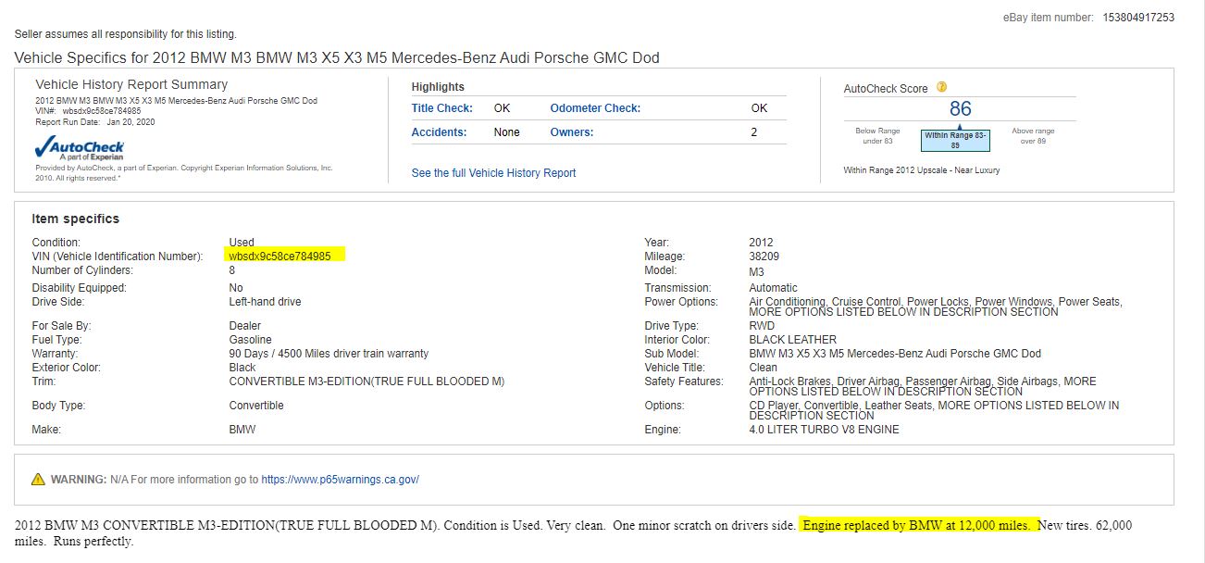The image size is (1205, 563).
Task: Click the 'Above range over 89' label
Action: [x=1034, y=135]
